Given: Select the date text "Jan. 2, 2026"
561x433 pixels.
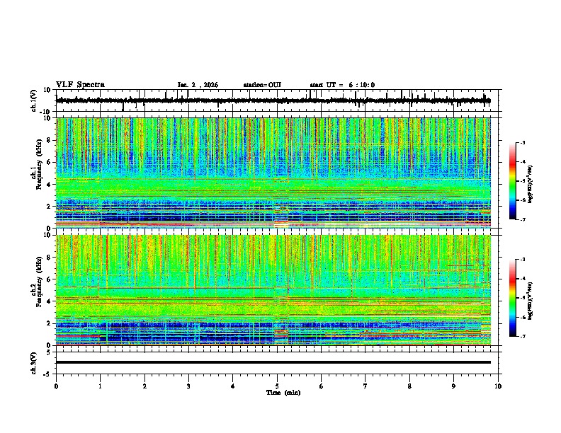Looking at the screenshot, I should 198,85.
